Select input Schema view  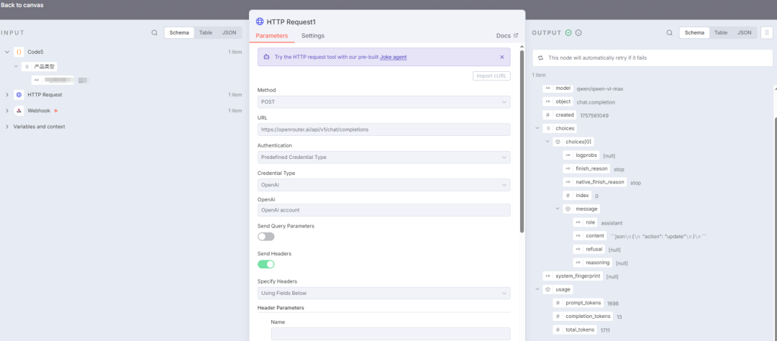[179, 32]
